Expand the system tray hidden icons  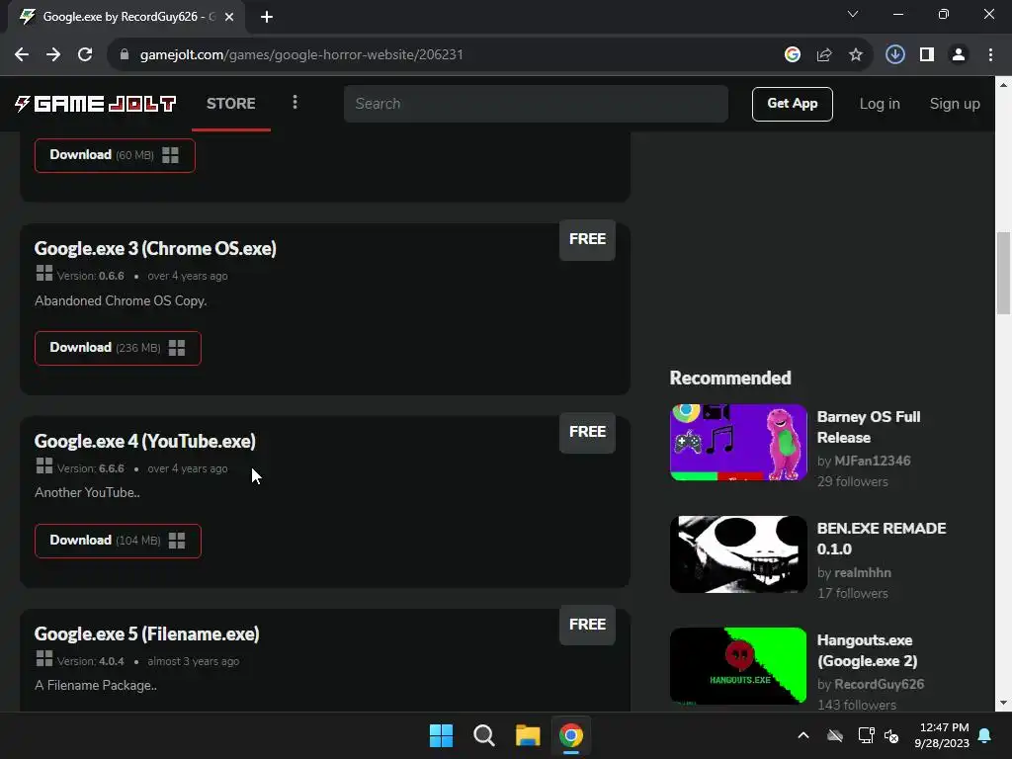tap(802, 735)
